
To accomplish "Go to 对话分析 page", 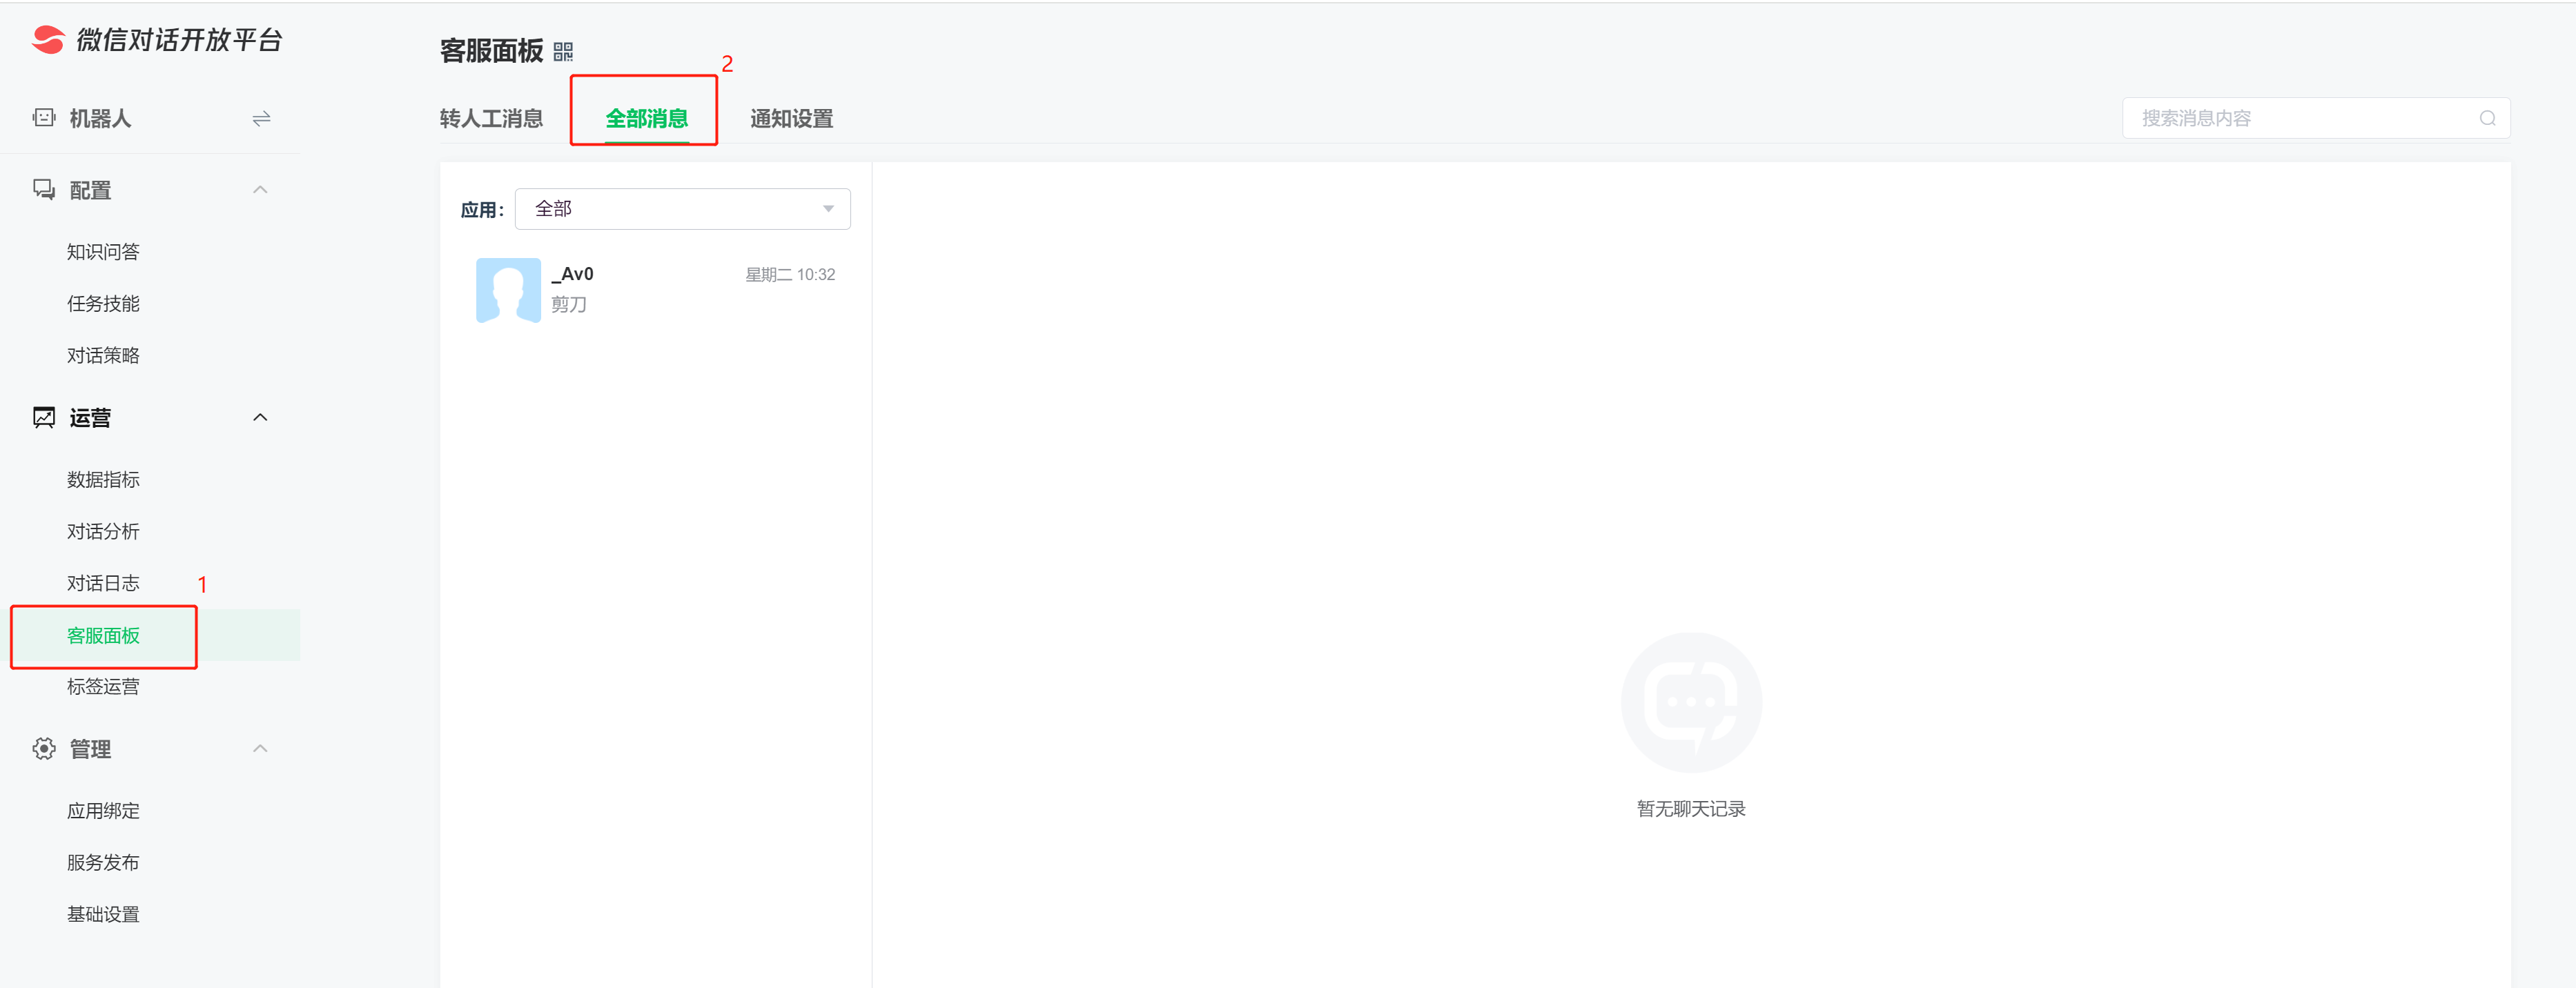I will [x=103, y=532].
